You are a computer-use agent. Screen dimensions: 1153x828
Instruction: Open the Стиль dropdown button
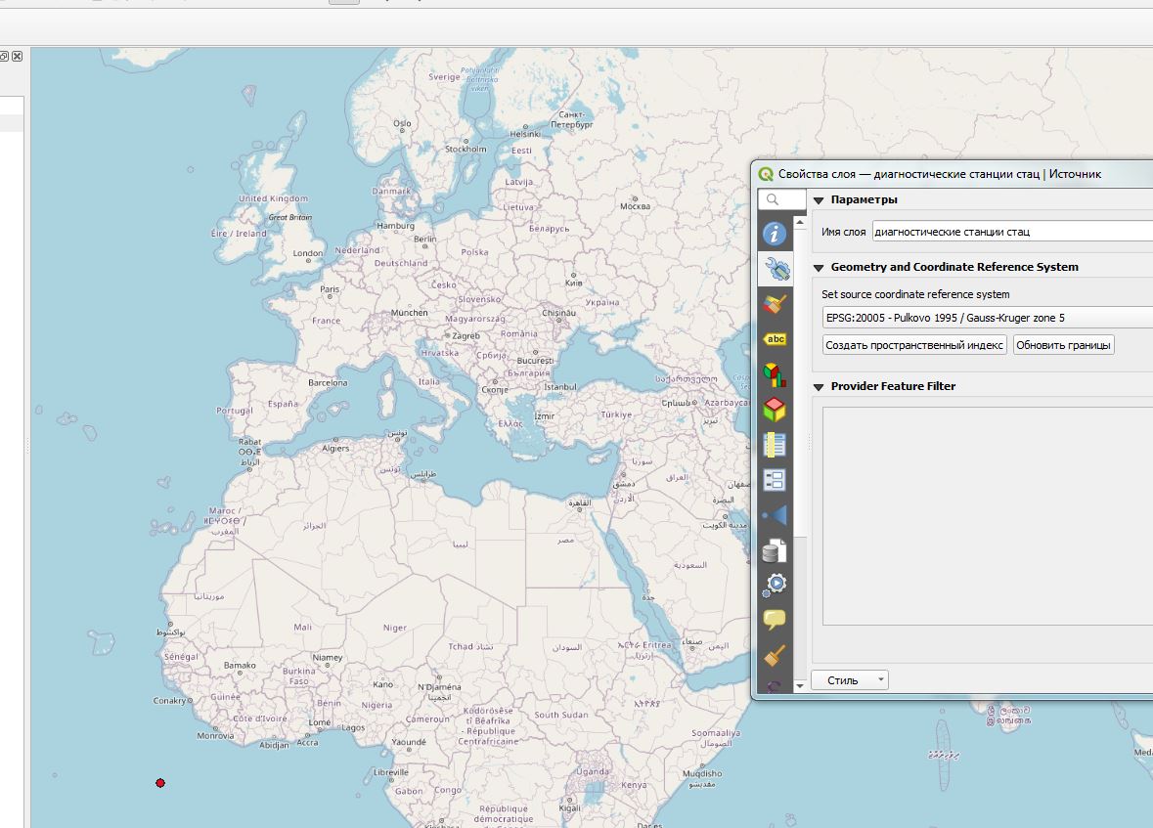tap(849, 680)
